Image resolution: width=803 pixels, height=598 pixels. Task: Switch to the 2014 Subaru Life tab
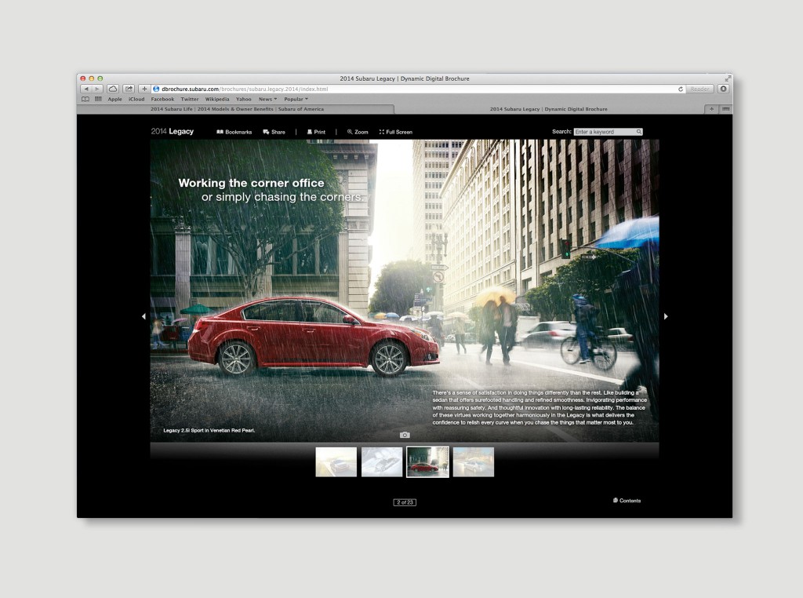(236, 109)
